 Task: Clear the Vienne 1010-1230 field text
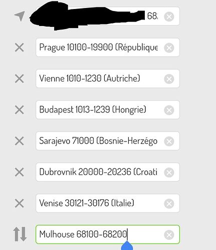click(x=169, y=79)
